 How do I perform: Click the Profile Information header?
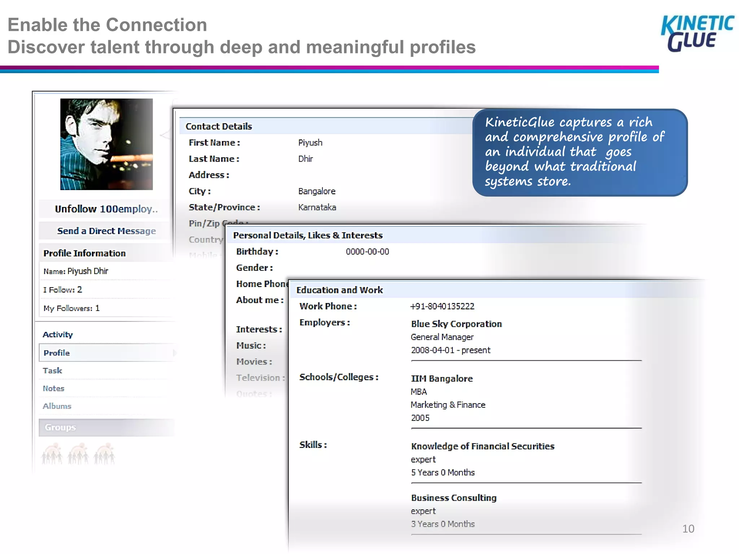106,253
